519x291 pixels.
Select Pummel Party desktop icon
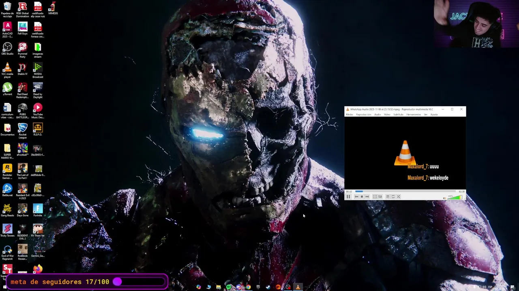(x=22, y=51)
